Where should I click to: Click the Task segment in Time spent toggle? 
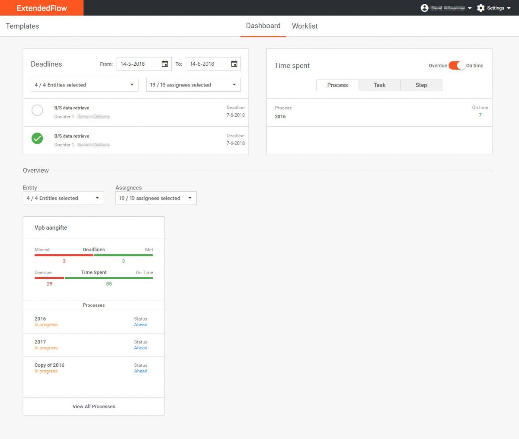379,85
